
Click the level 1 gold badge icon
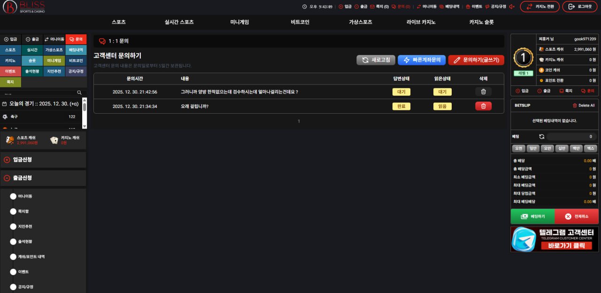click(523, 58)
